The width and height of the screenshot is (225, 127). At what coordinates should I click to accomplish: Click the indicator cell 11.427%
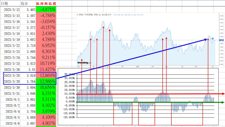point(46,69)
